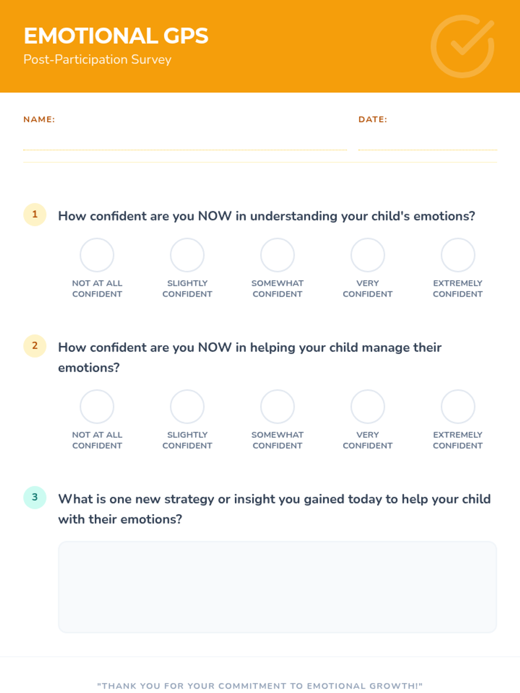Mark "Extremely confident" for helping manage emotions
520x693 pixels.
[458, 407]
